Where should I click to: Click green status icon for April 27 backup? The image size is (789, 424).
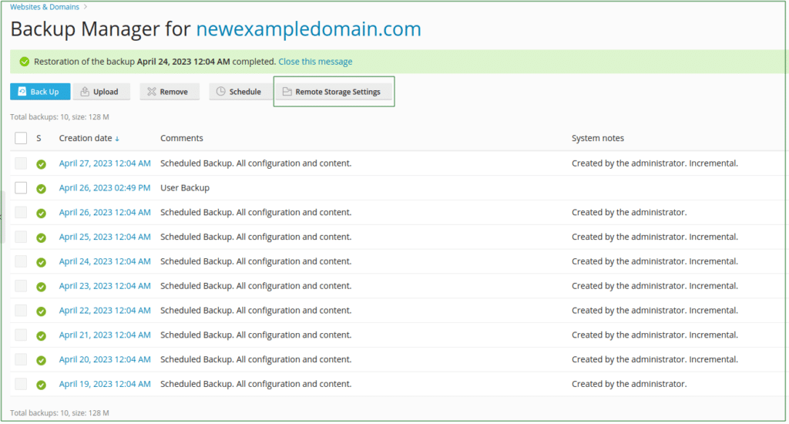(x=42, y=164)
